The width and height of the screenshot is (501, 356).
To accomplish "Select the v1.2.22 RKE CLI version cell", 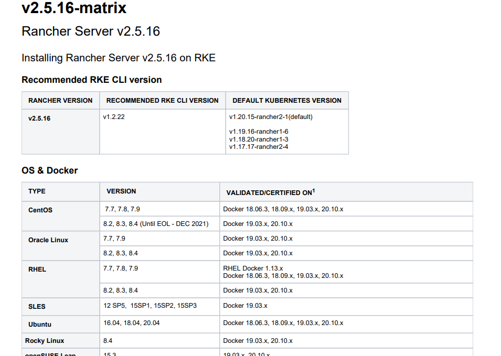I will pos(114,117).
